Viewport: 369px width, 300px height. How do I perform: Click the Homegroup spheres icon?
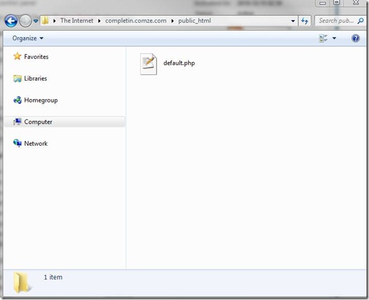pos(17,100)
